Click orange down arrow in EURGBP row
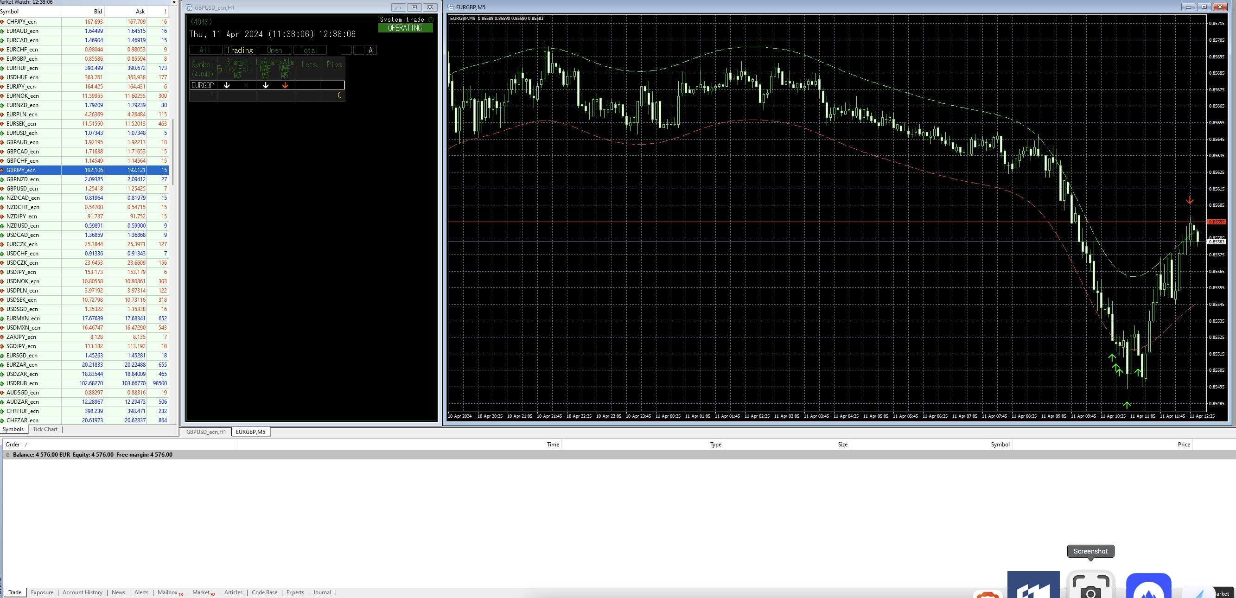1236x598 pixels. tap(285, 85)
